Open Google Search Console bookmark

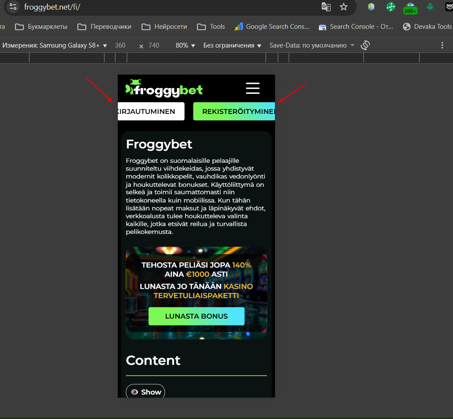tap(271, 27)
